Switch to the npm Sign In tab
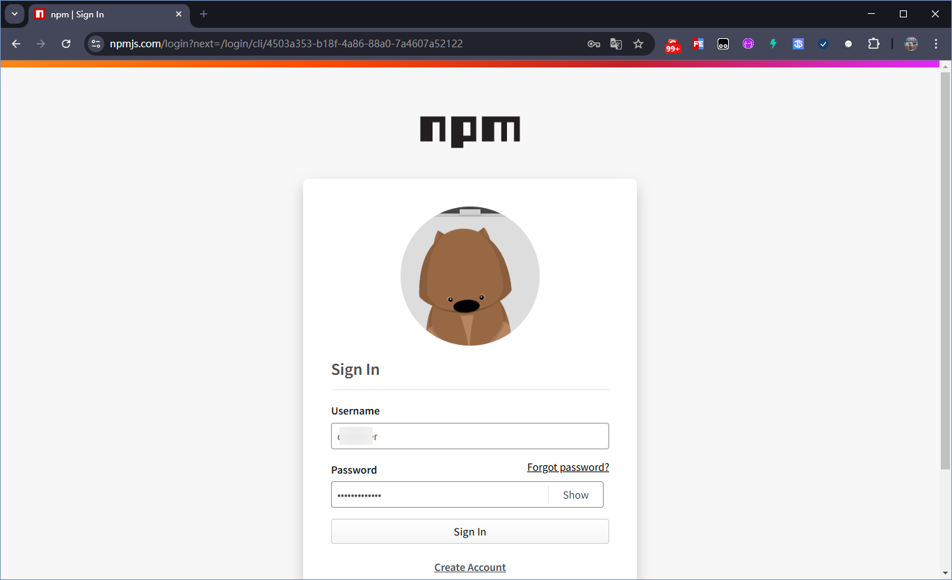Viewport: 952px width, 580px height. pyautogui.click(x=104, y=14)
